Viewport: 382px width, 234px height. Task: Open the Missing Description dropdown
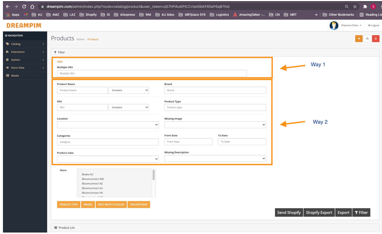tap(215, 158)
